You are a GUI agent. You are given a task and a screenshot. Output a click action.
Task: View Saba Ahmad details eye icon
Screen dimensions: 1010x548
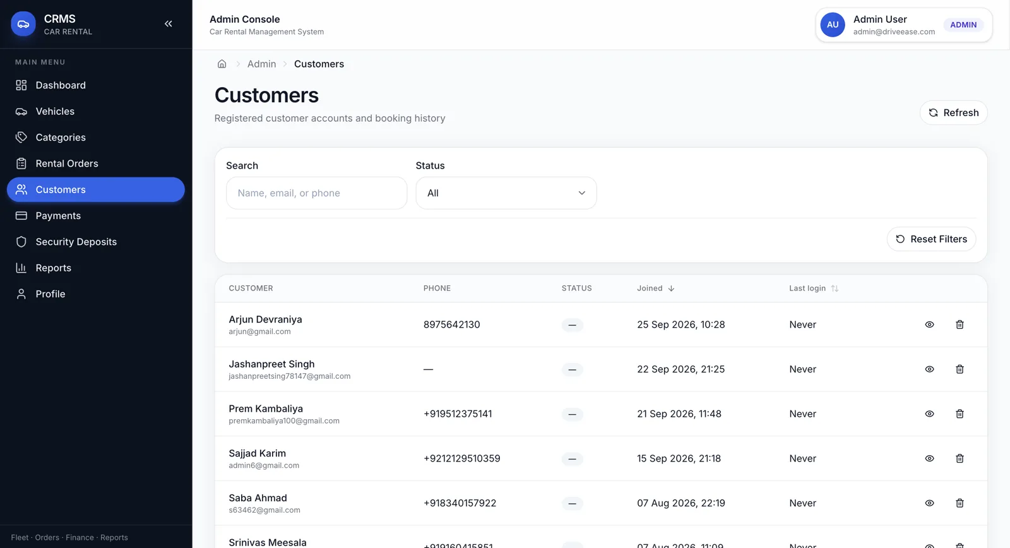pyautogui.click(x=929, y=503)
